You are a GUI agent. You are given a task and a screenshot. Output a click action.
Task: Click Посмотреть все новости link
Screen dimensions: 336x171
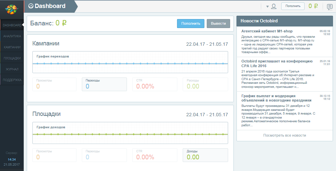point(285,135)
